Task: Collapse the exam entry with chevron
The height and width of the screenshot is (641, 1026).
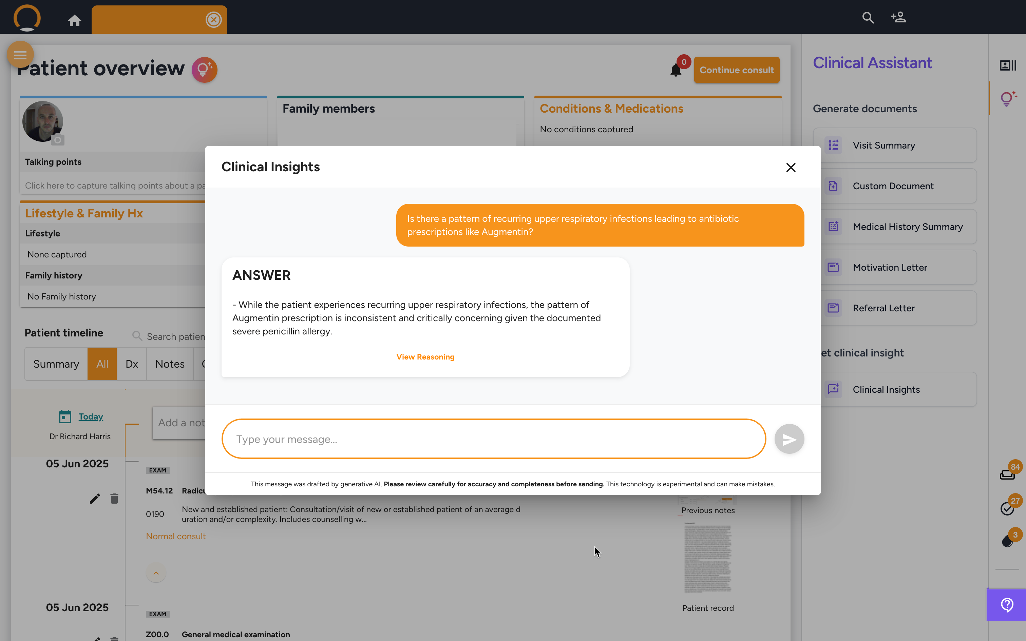Action: pyautogui.click(x=156, y=573)
